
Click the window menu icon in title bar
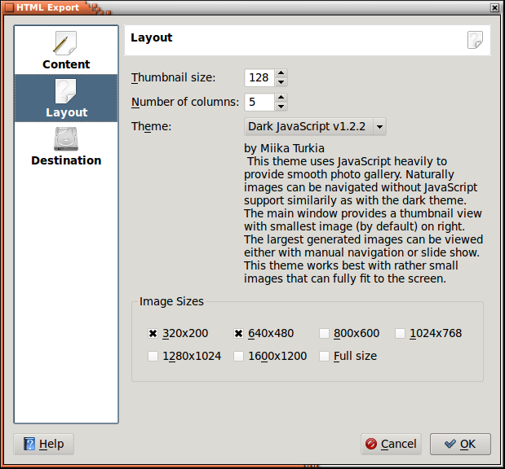click(9, 7)
